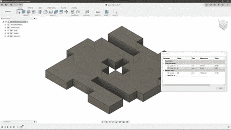Toggle visibility eye of Sketches folder
This screenshot has width=231, height=130.
(x=8, y=36)
